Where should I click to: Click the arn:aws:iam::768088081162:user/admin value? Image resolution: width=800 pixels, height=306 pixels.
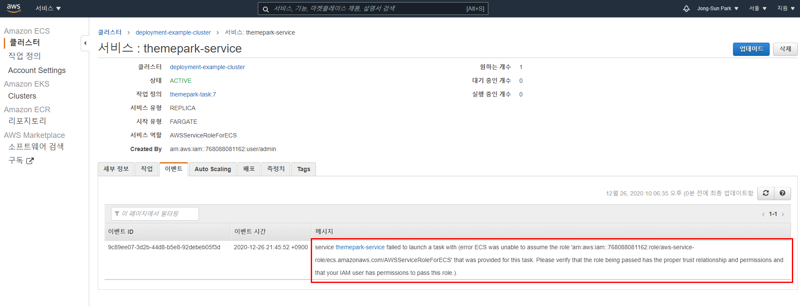(223, 149)
